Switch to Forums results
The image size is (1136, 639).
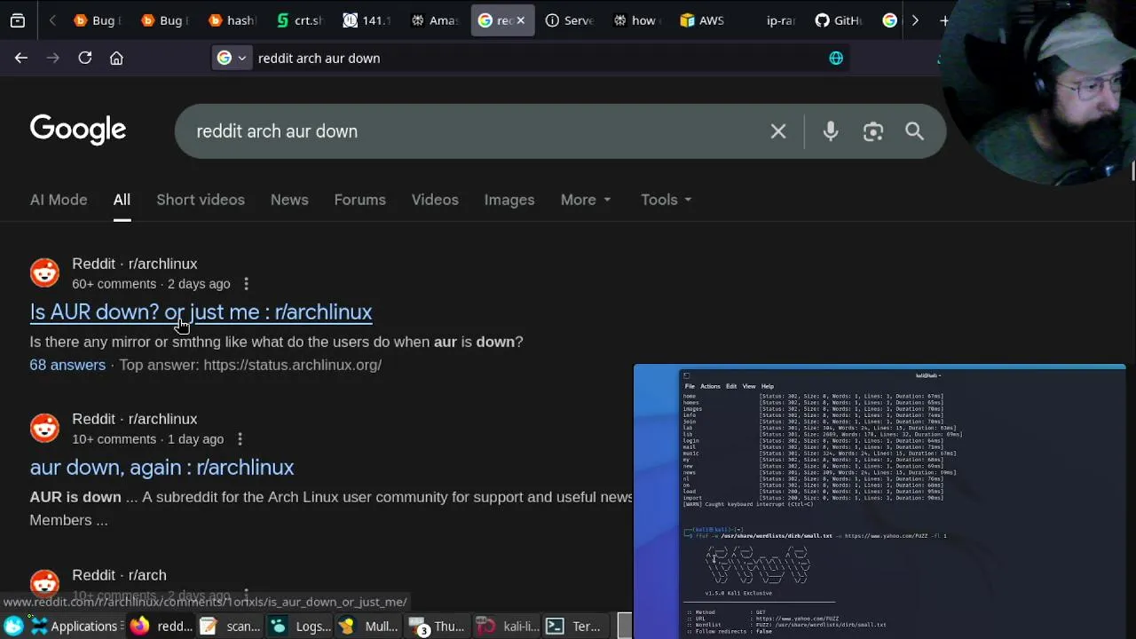pyautogui.click(x=359, y=200)
